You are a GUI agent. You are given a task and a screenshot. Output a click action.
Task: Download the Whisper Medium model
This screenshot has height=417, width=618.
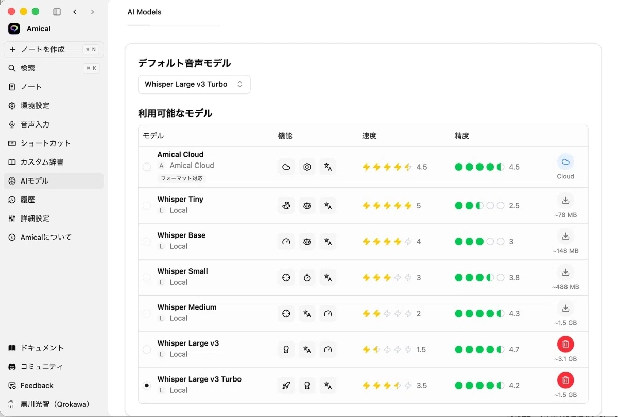(565, 308)
